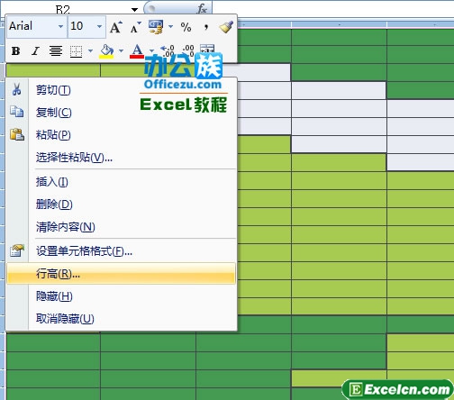Click the Decrease Font Size icon
The image size is (454, 400).
tap(135, 27)
